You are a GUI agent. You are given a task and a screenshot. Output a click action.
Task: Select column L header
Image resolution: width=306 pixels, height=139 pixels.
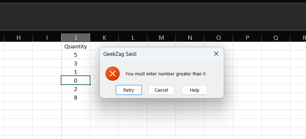coord(133,38)
